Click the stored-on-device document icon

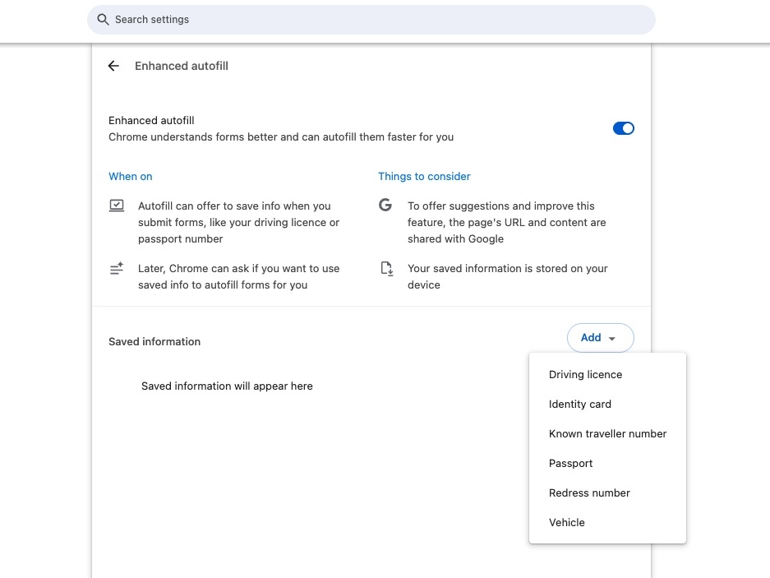[x=386, y=269]
